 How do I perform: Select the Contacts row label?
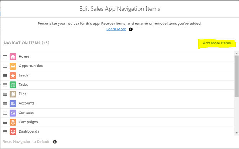[x=26, y=113]
